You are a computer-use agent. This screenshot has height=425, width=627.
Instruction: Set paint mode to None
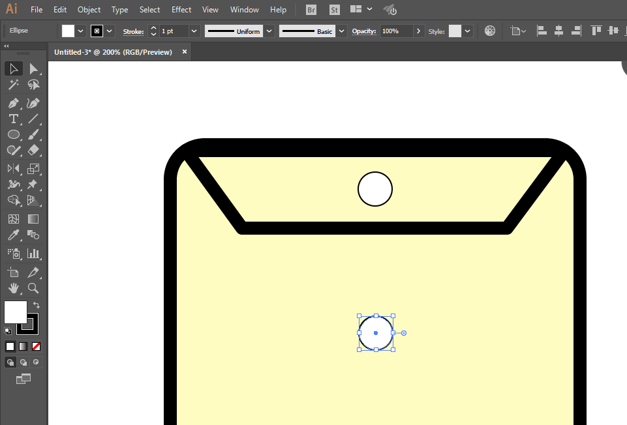37,346
